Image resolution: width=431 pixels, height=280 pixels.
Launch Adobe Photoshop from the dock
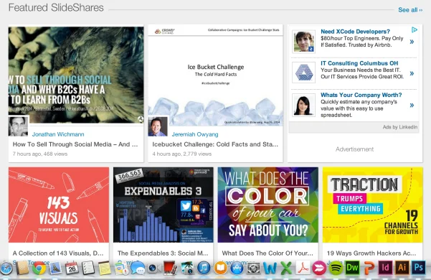point(418,268)
